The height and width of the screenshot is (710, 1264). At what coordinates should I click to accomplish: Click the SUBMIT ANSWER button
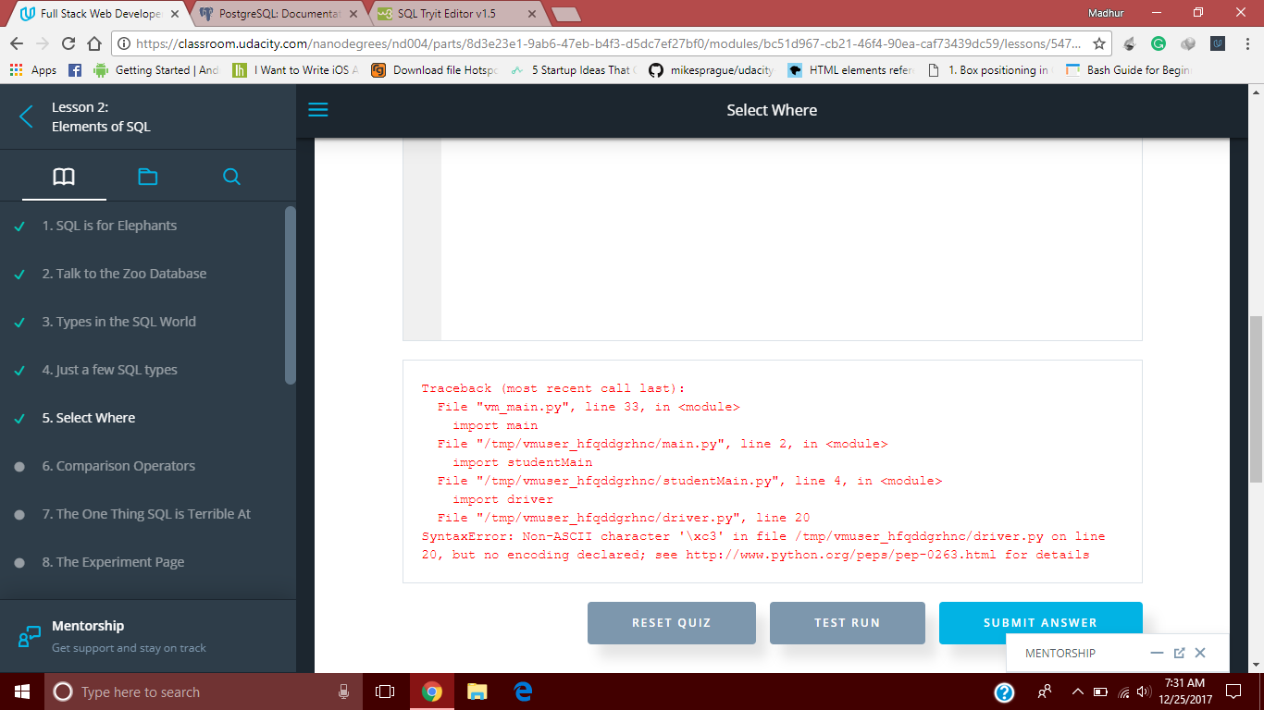[x=1040, y=622]
